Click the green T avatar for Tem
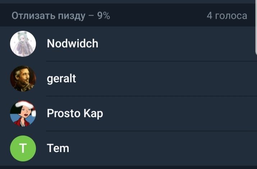257x169 pixels. [x=23, y=148]
